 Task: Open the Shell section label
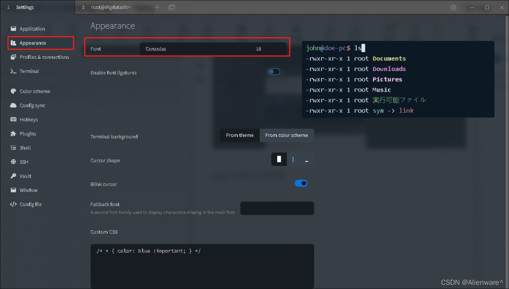25,148
